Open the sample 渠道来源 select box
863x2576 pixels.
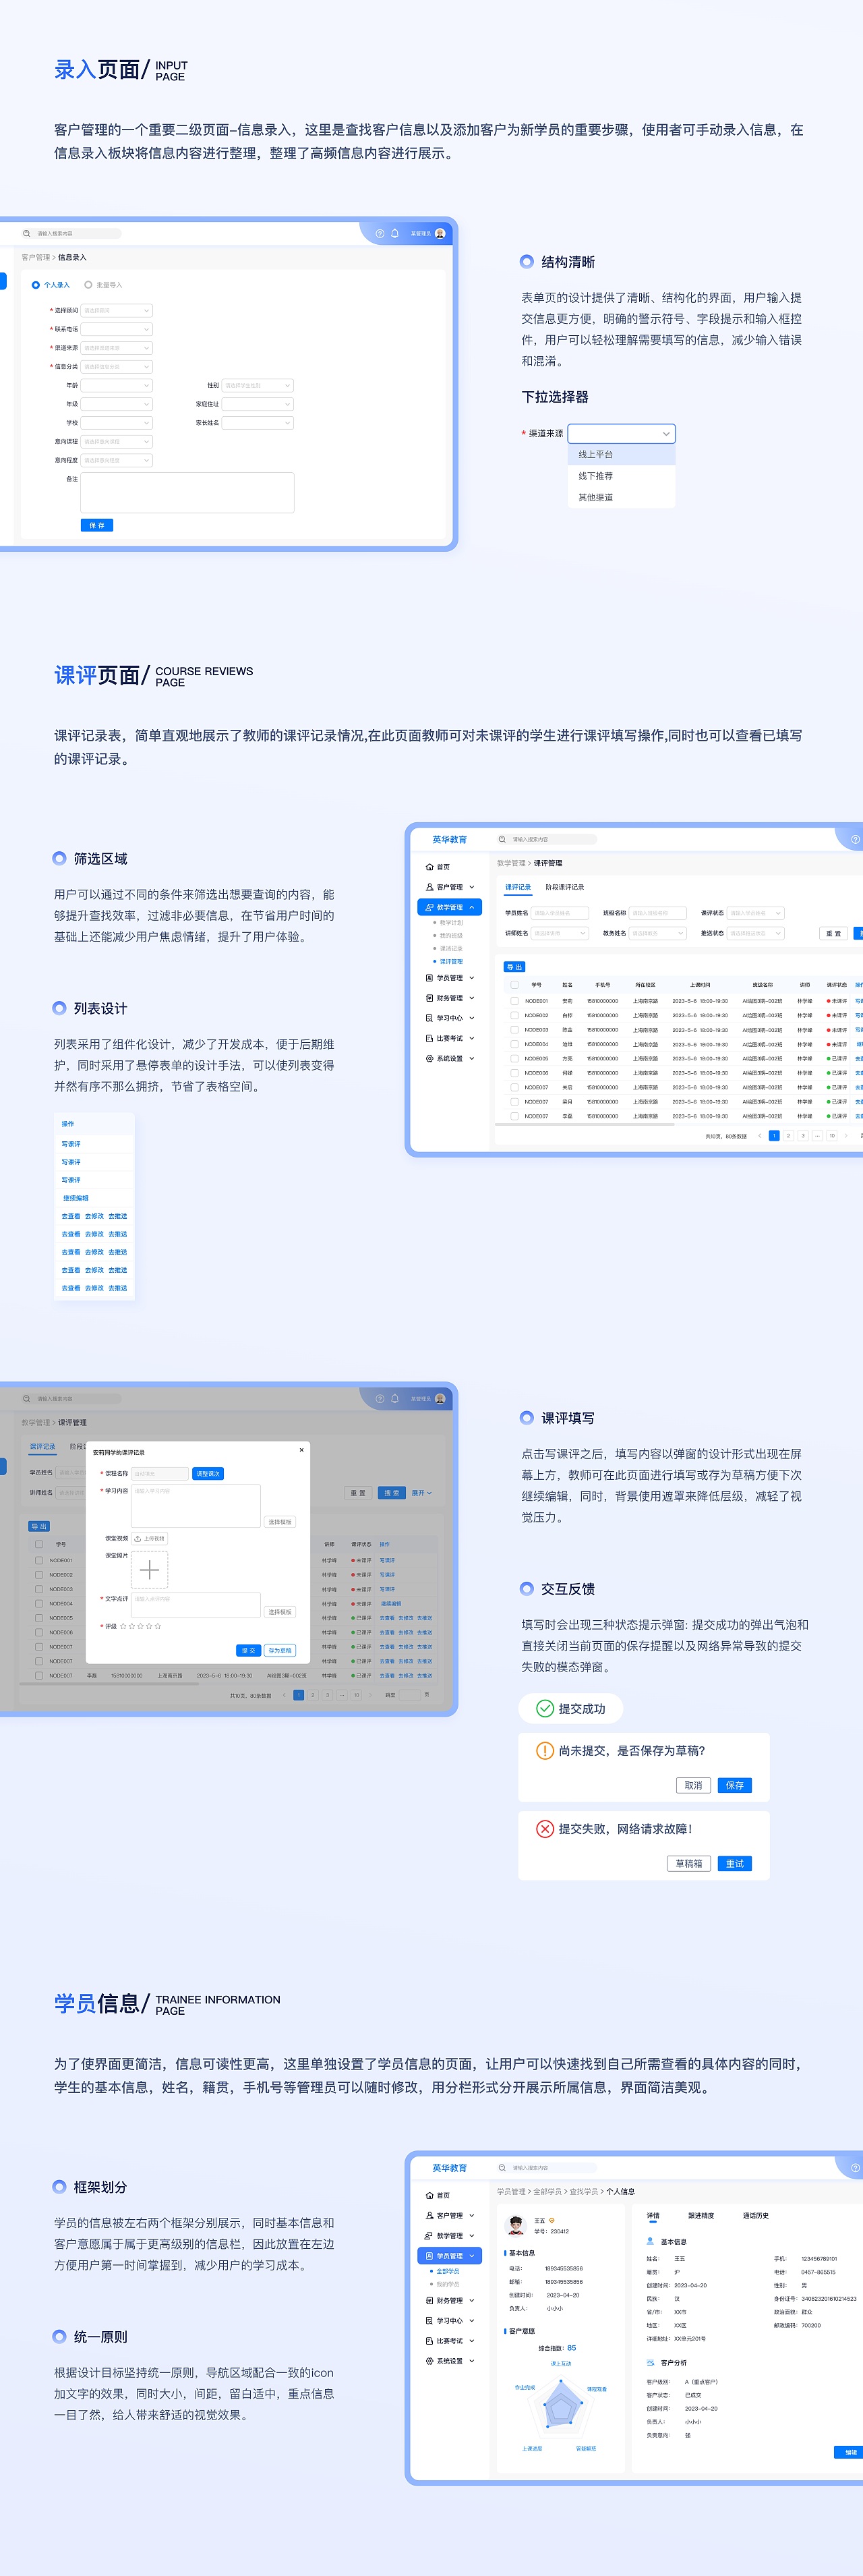coord(621,433)
